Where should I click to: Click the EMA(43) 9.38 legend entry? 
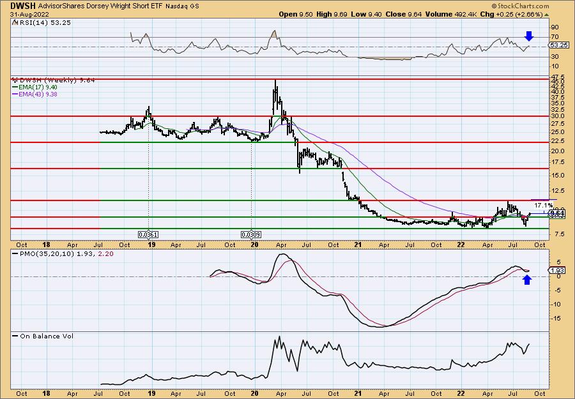click(x=35, y=94)
